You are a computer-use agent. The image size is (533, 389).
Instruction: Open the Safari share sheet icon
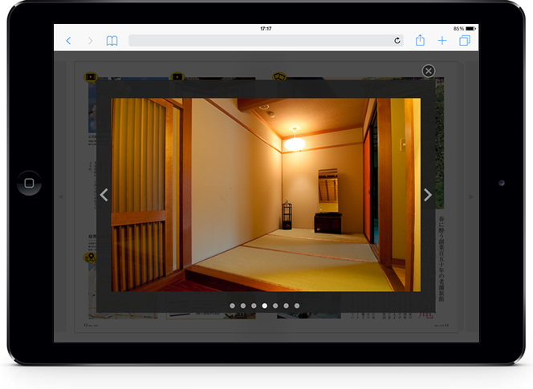[x=420, y=40]
